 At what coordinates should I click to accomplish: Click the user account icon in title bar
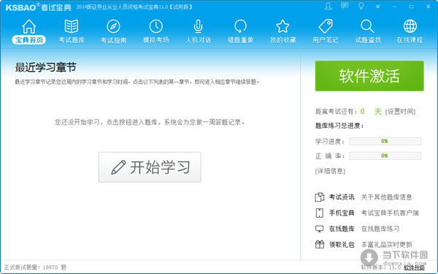pyautogui.click(x=328, y=6)
